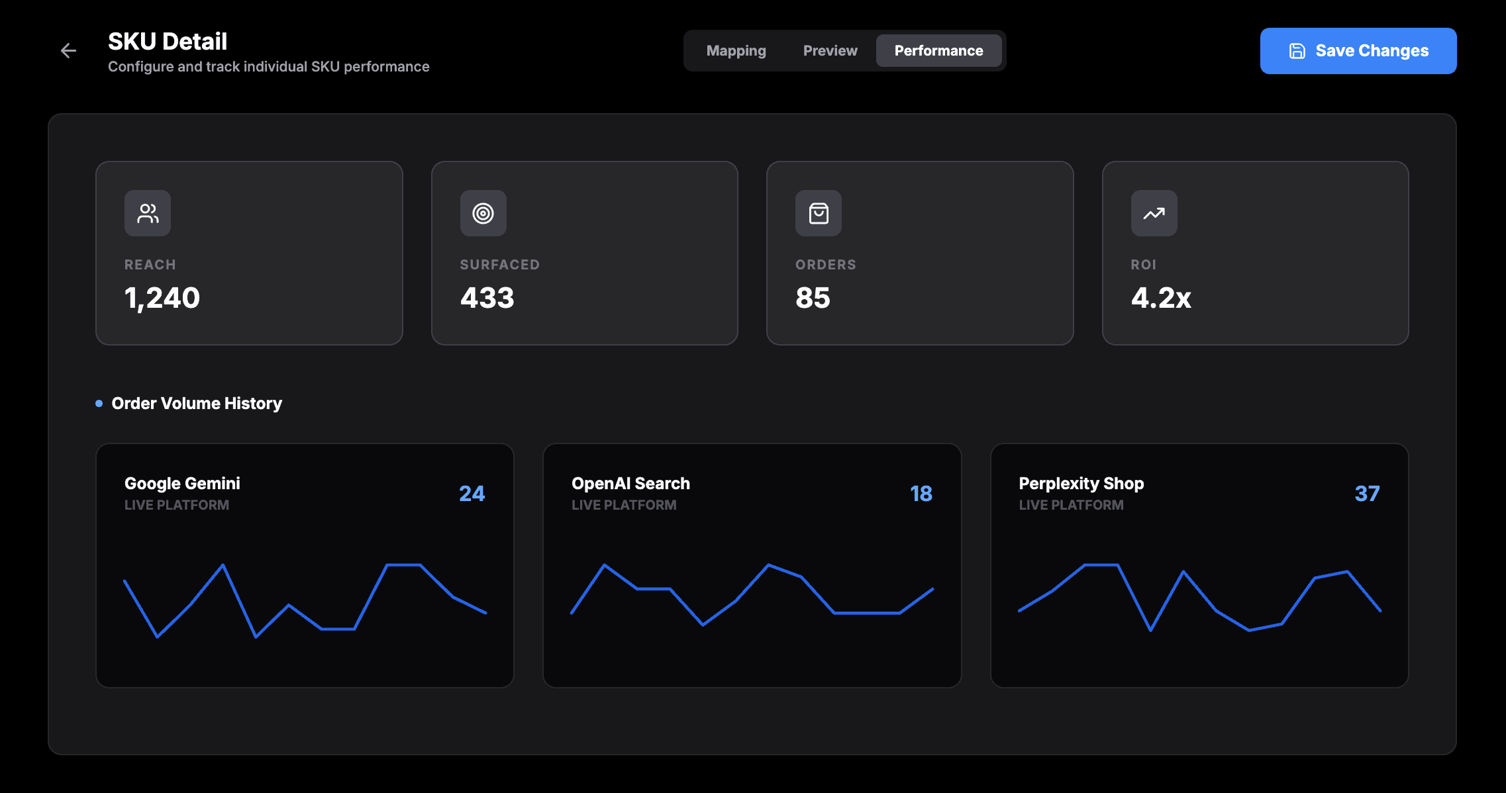Switch to the Mapping tab

(736, 51)
